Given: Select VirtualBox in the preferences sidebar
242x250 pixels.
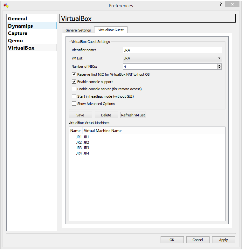Looking at the screenshot, I should tap(32, 48).
